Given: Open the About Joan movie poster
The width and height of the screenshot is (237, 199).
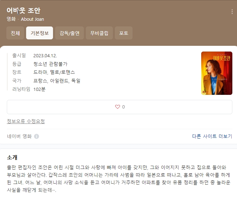Looking at the screenshot, I should 217,73.
